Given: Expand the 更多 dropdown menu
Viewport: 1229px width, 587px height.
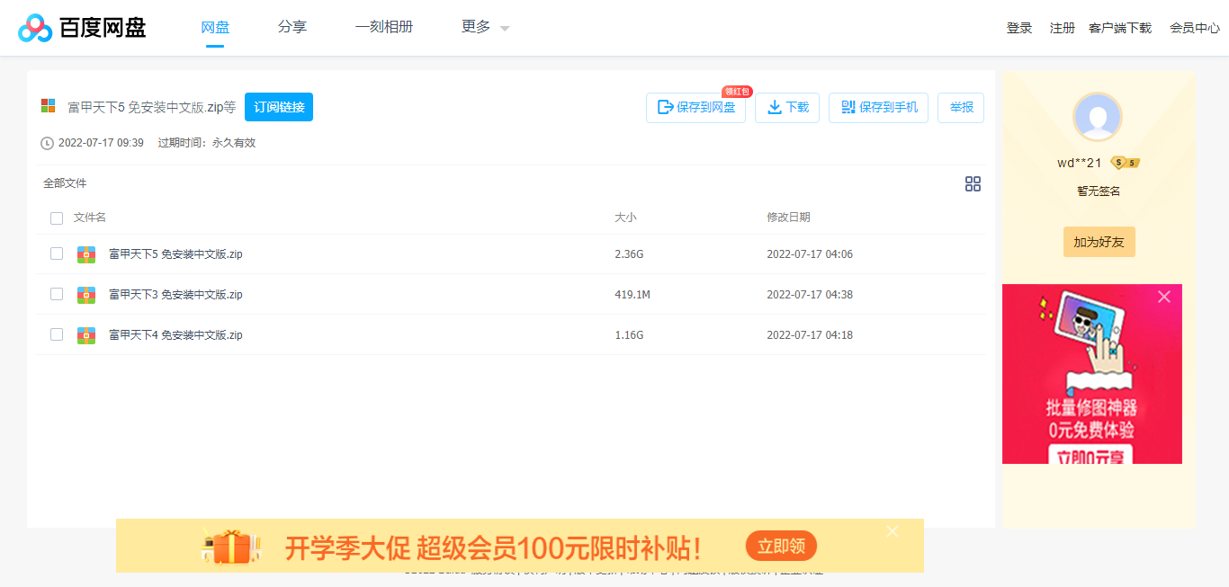Looking at the screenshot, I should 483,27.
